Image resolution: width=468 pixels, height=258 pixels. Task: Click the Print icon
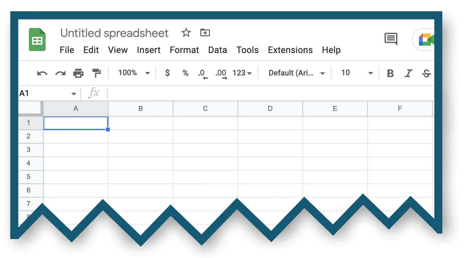click(78, 73)
